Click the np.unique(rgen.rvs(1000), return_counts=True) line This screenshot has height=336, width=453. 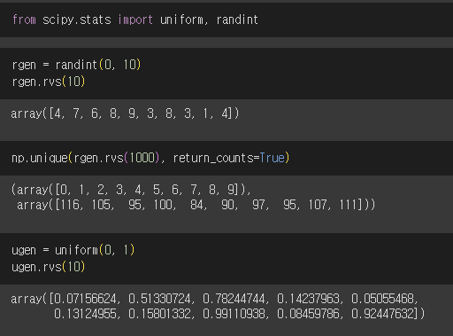click(x=150, y=158)
